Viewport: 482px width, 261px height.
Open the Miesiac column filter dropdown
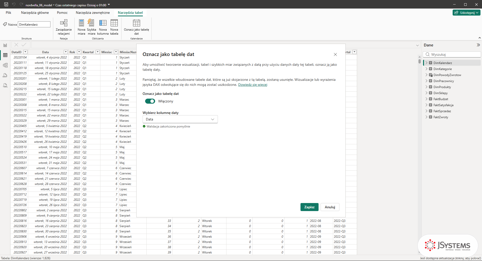116,52
